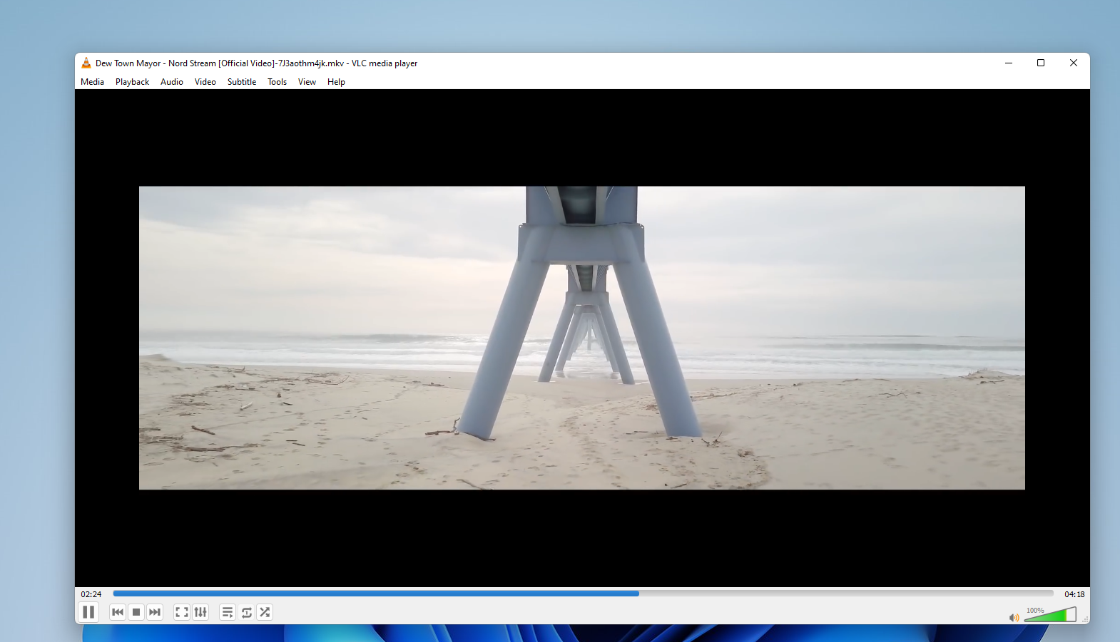This screenshot has height=642, width=1120.
Task: Toggle random shuffle playback
Action: (265, 612)
